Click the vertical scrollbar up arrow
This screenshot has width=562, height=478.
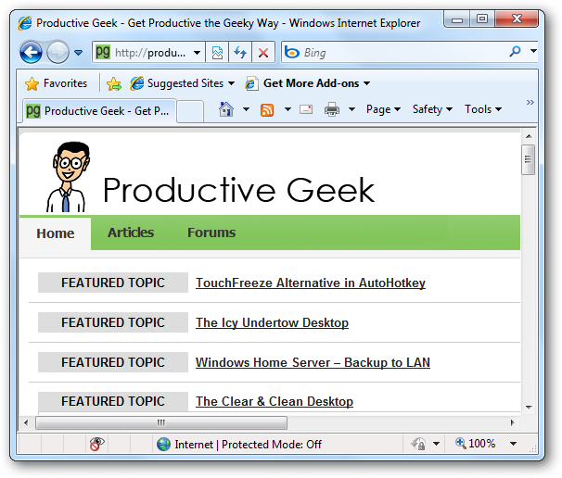click(x=529, y=136)
